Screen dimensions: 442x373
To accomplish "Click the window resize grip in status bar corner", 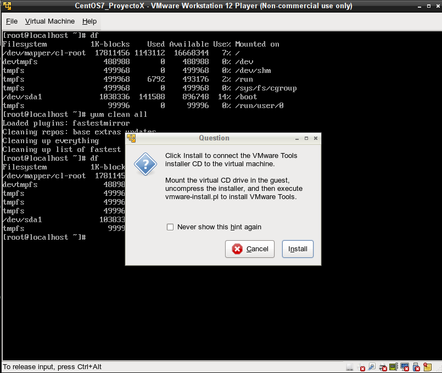I will click(x=439, y=369).
